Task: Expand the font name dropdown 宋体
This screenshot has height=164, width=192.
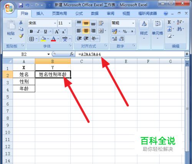Action: pos(55,23)
